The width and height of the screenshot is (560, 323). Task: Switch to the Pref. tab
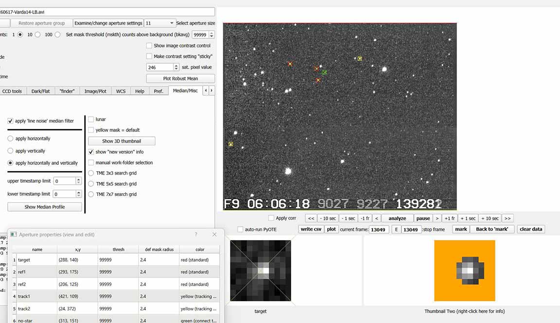click(x=158, y=91)
